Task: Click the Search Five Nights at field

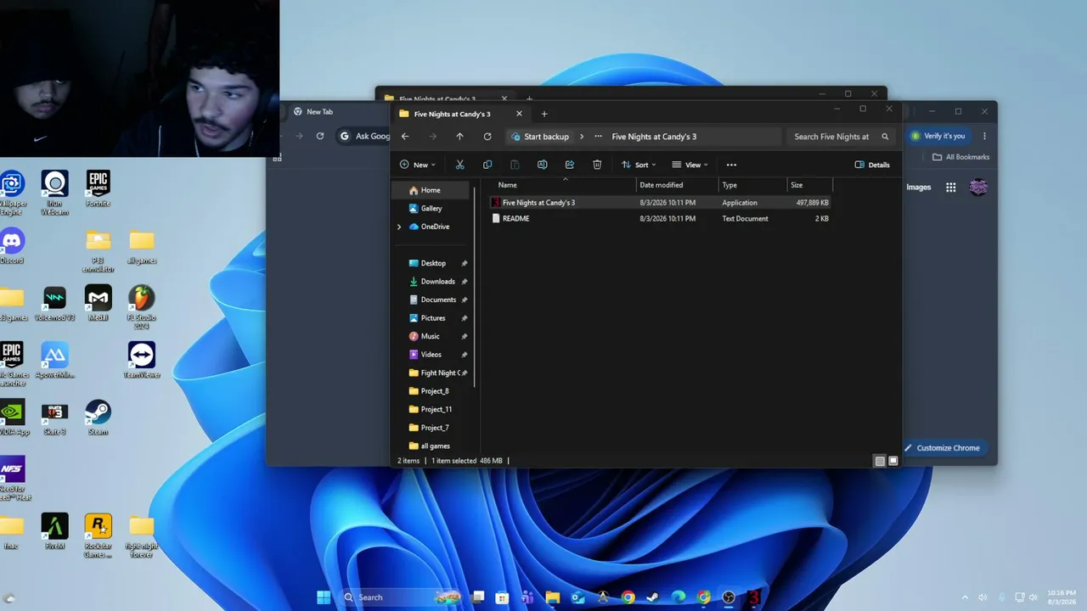Action: click(841, 137)
